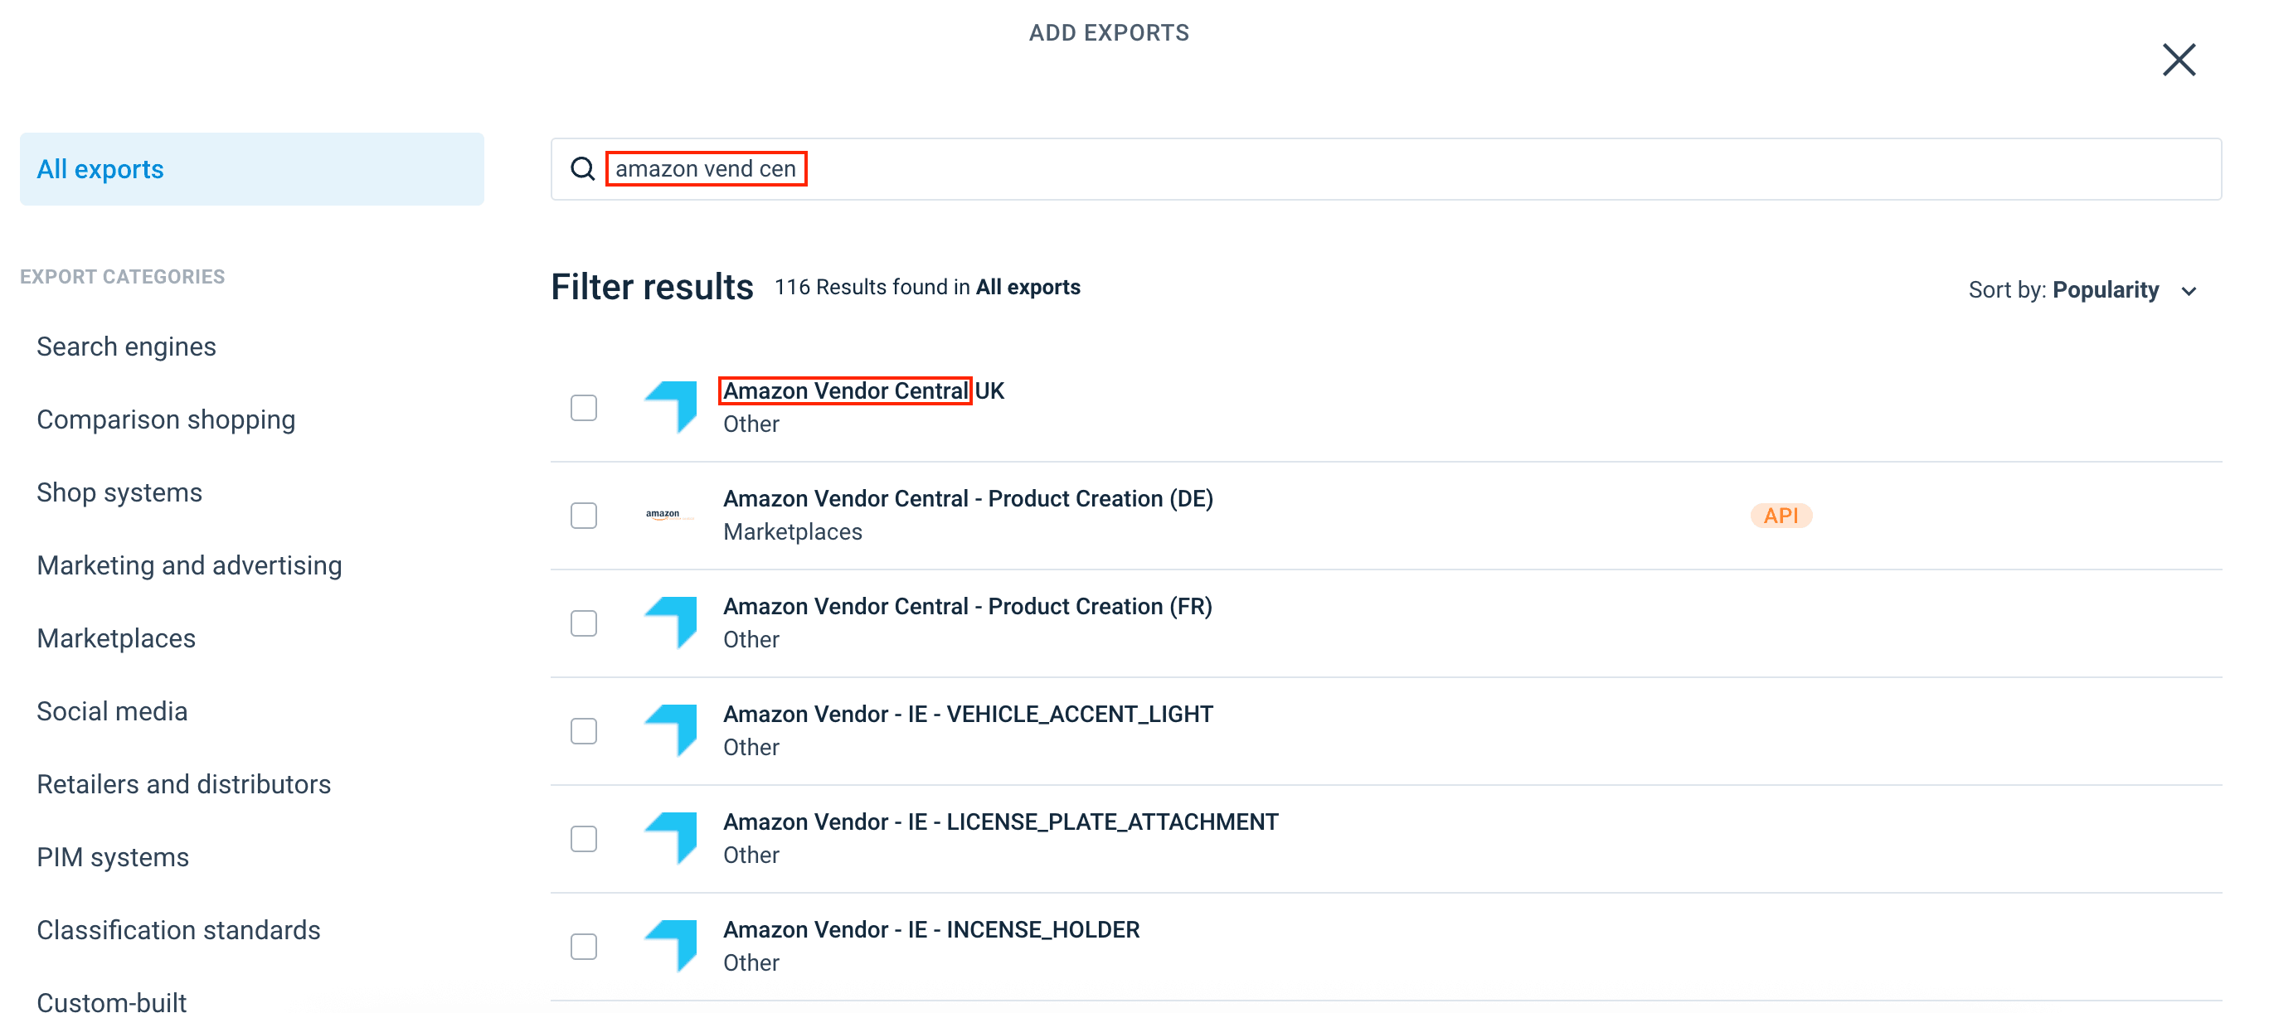Close the Add Exports dialog
Image resolution: width=2269 pixels, height=1013 pixels.
tap(2178, 60)
